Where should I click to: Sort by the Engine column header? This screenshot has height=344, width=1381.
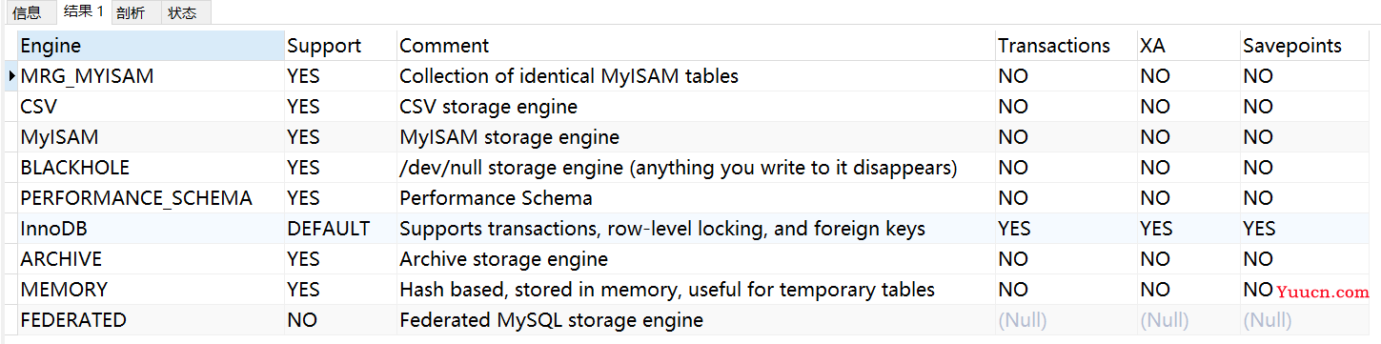click(151, 46)
